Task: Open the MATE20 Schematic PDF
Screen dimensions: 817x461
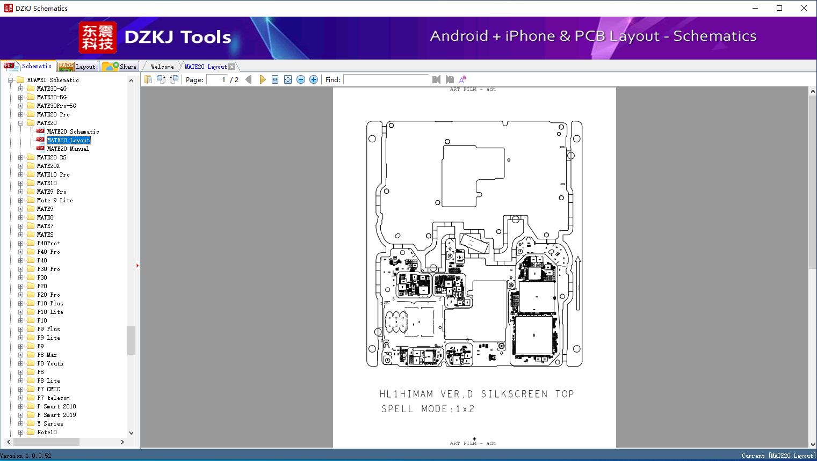Action: (73, 131)
